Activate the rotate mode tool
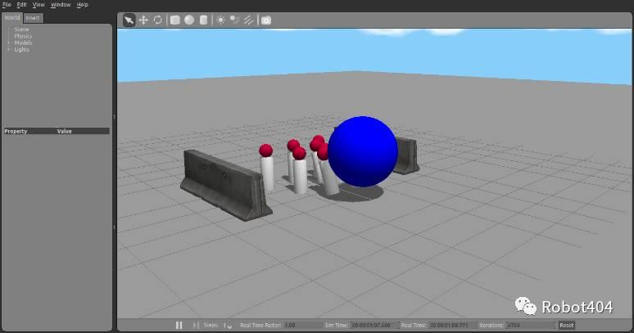 point(158,20)
